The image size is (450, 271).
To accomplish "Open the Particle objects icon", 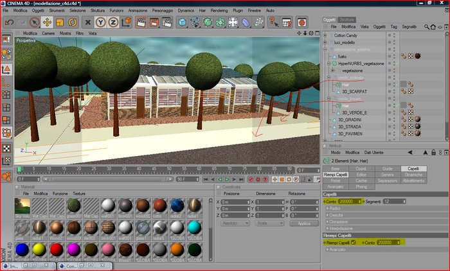I will coord(258,22).
